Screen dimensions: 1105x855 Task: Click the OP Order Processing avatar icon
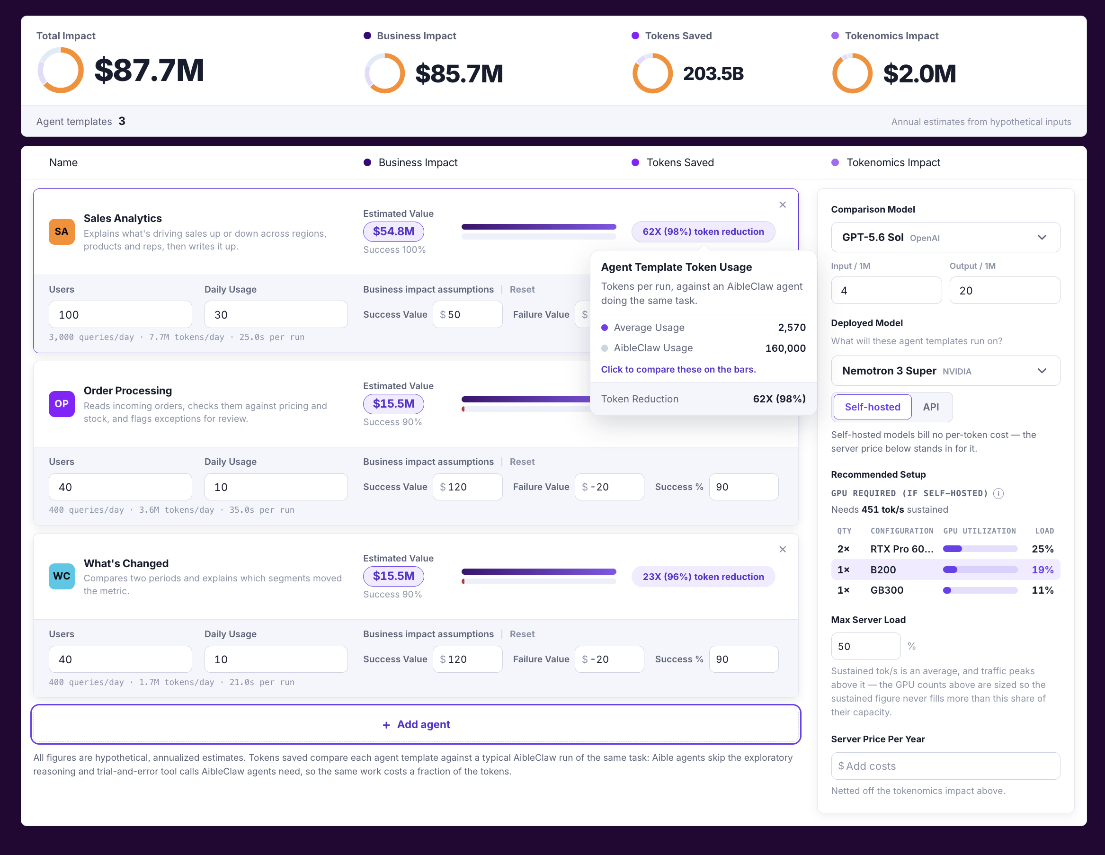pyautogui.click(x=61, y=404)
